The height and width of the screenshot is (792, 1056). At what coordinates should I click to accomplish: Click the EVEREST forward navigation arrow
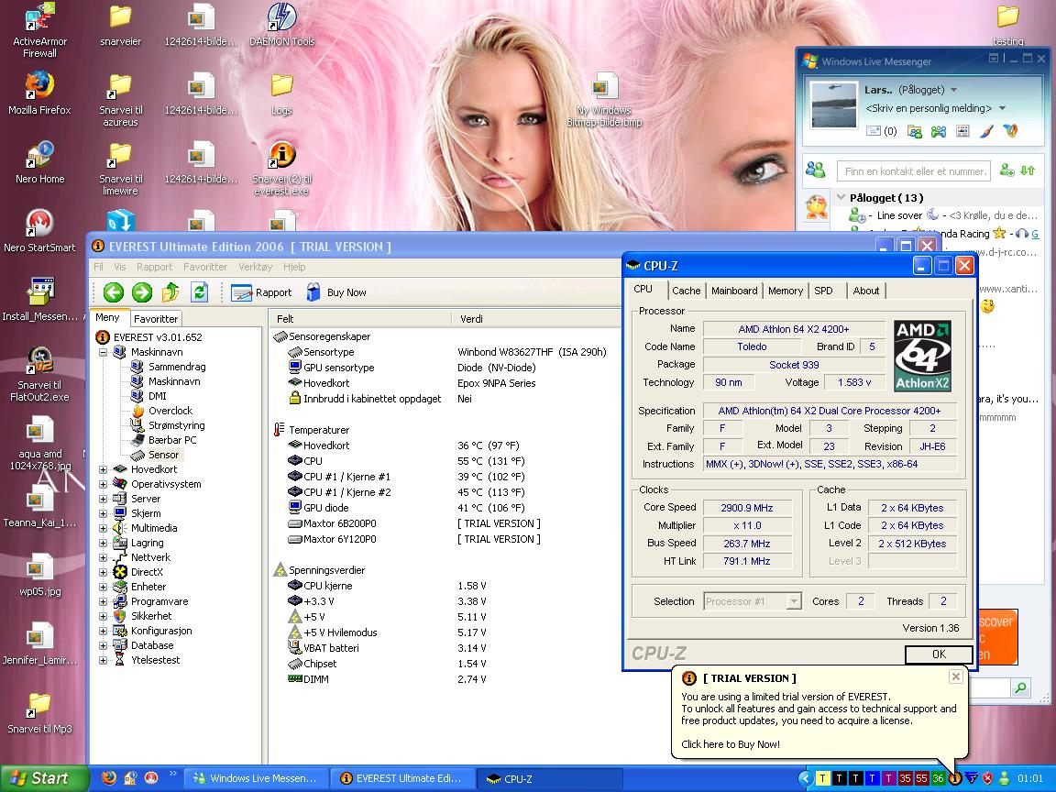tap(141, 292)
